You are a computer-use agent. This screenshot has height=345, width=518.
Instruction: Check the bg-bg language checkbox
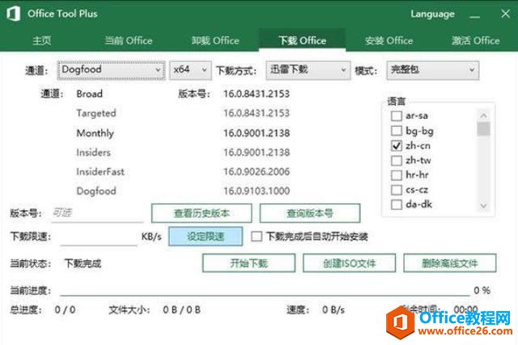(397, 131)
